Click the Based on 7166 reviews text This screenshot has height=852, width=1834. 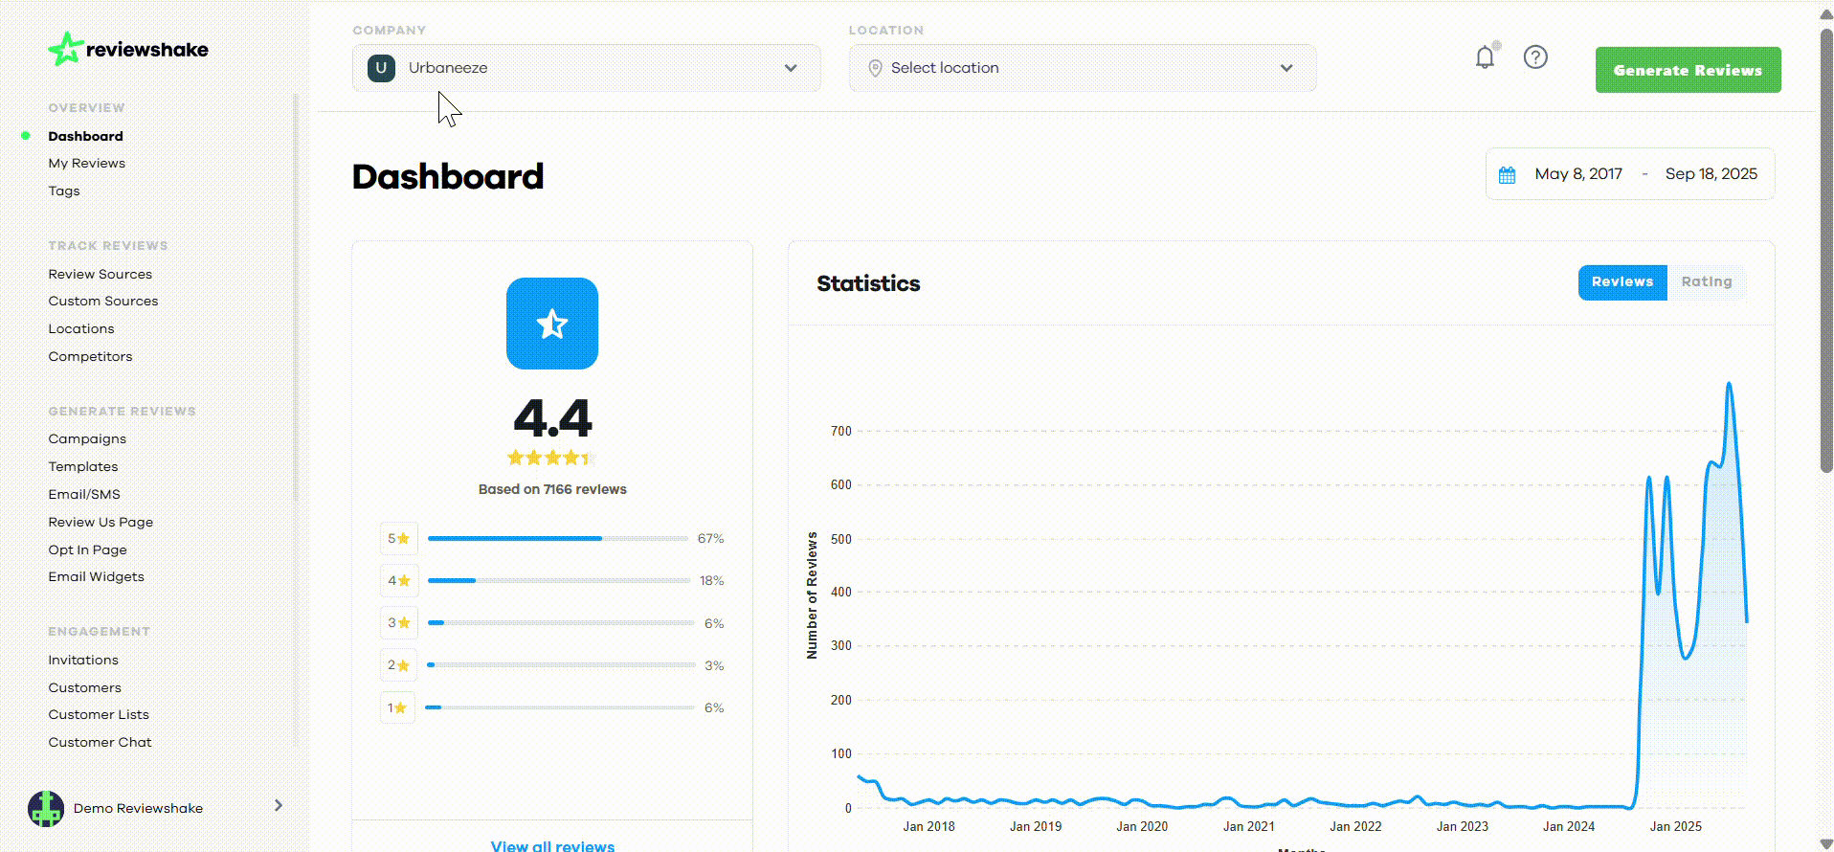(552, 489)
